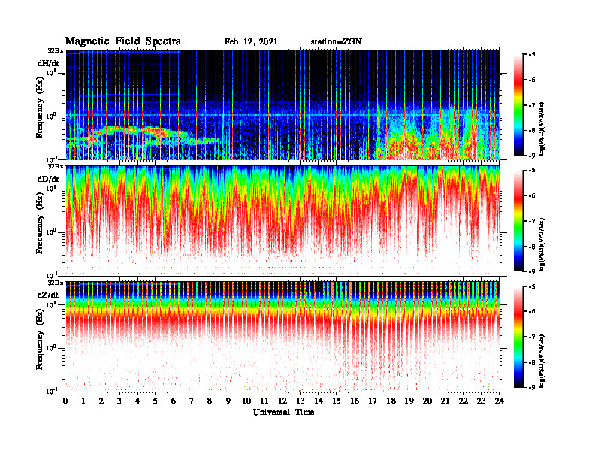Click hour tick label "0" on time axis
Image resolution: width=595 pixels, height=460 pixels.
pos(65,401)
